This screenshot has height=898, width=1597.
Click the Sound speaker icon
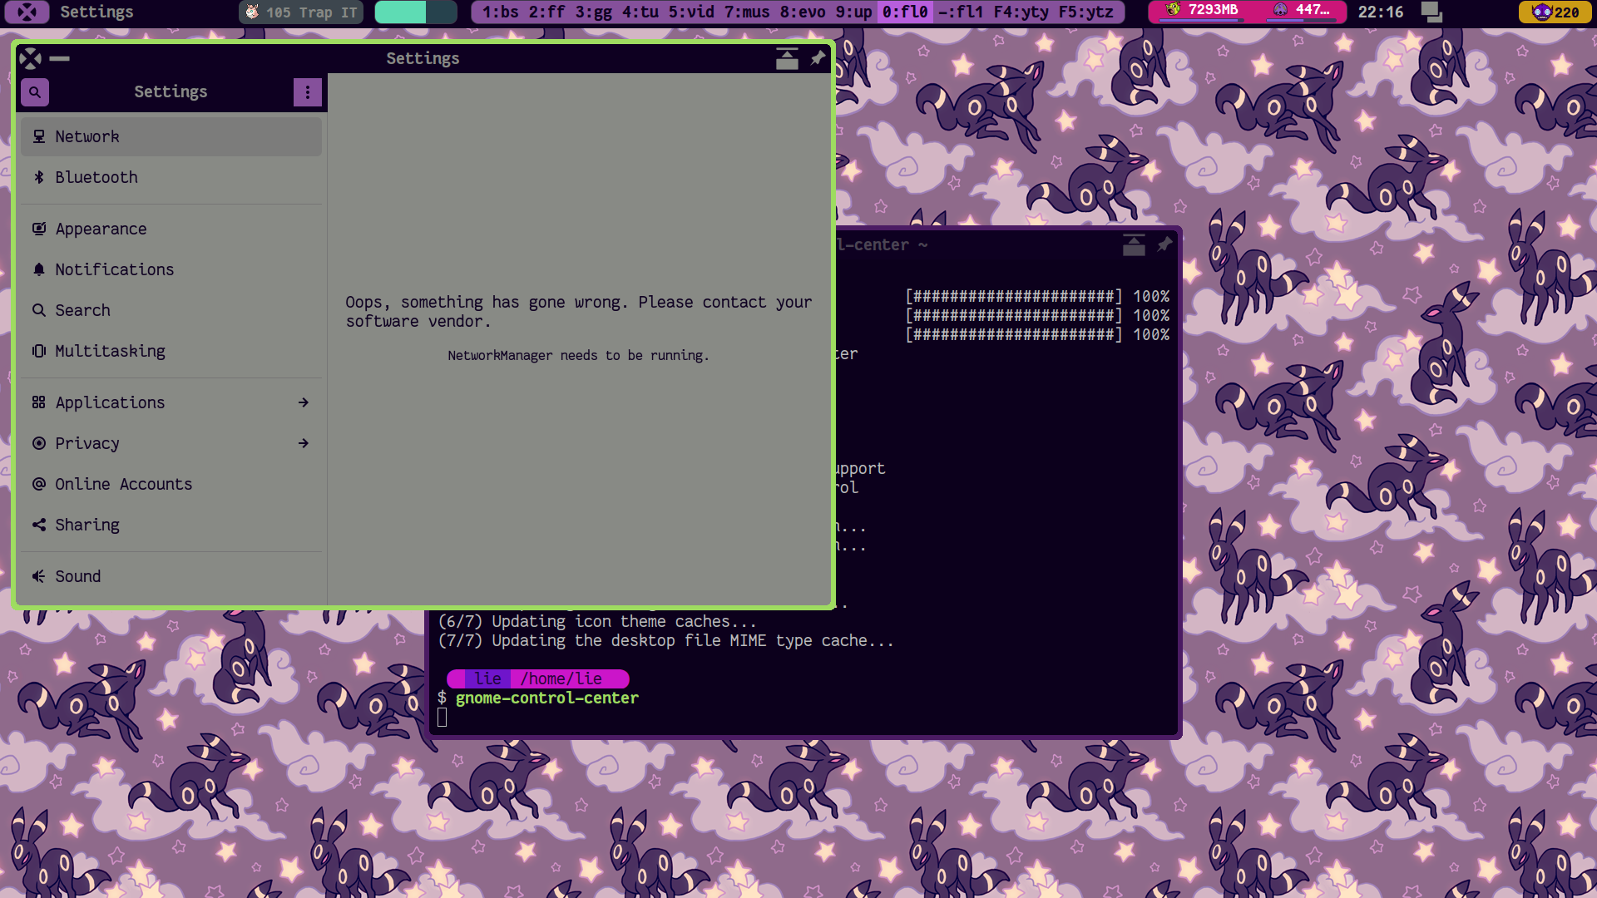pos(38,575)
